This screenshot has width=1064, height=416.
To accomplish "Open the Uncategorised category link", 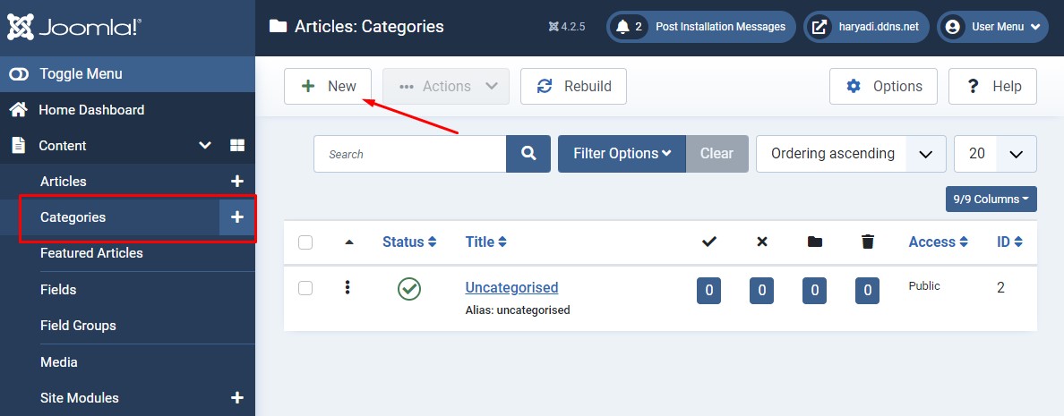I will (x=511, y=287).
